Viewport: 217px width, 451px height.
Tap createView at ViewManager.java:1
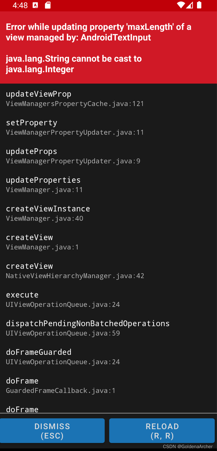tap(108, 242)
